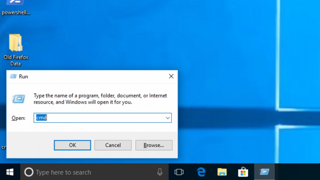The width and height of the screenshot is (320, 180).
Task: Close the Run dialog with the X
Action: pos(171,76)
